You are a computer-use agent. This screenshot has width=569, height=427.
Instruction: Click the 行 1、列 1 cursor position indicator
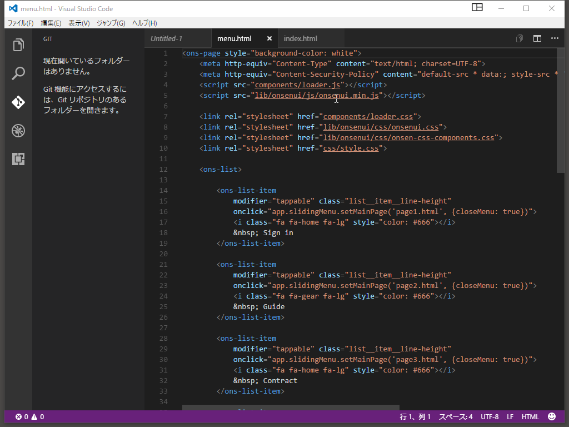pyautogui.click(x=415, y=417)
